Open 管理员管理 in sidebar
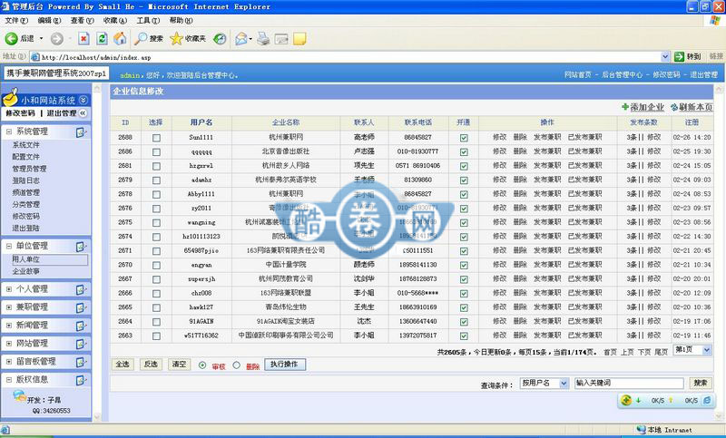726x438 pixels. tap(29, 169)
